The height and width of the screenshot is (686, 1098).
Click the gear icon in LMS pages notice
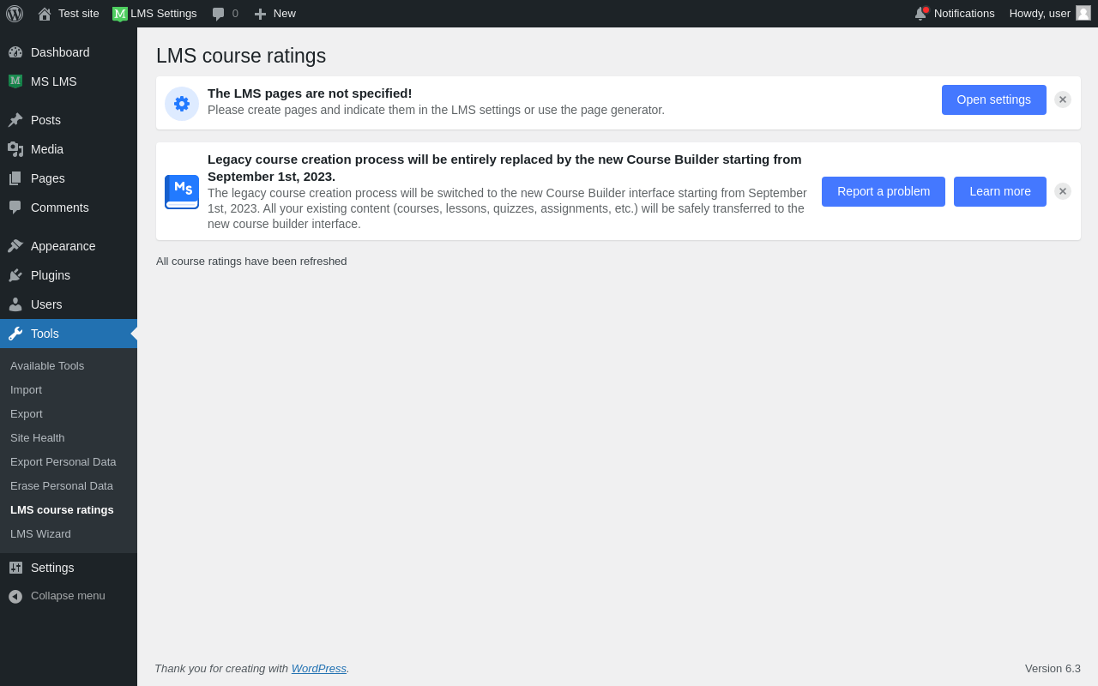(x=182, y=104)
